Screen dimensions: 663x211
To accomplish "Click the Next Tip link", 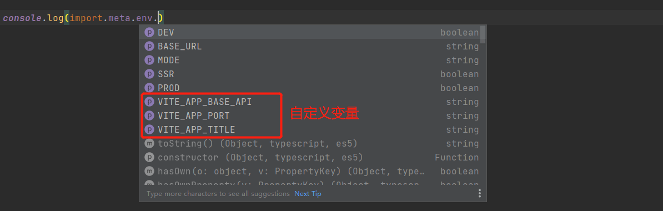I will [x=308, y=194].
